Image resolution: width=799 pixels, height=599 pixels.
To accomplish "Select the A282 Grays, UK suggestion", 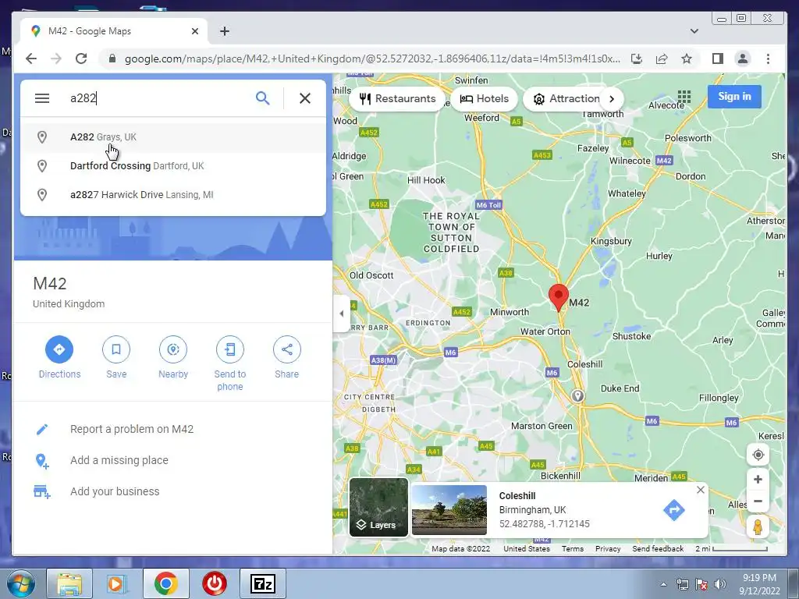I will click(172, 137).
